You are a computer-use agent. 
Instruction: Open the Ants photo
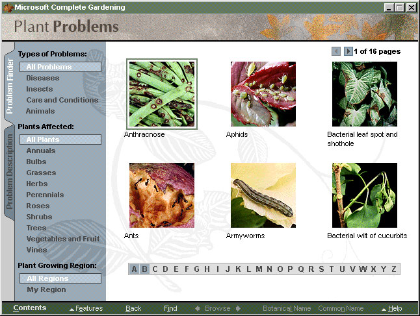pyautogui.click(x=162, y=195)
